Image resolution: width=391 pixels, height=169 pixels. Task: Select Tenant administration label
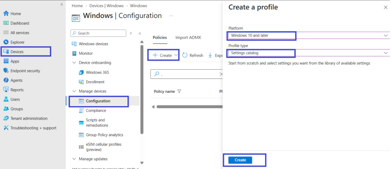pos(29,118)
